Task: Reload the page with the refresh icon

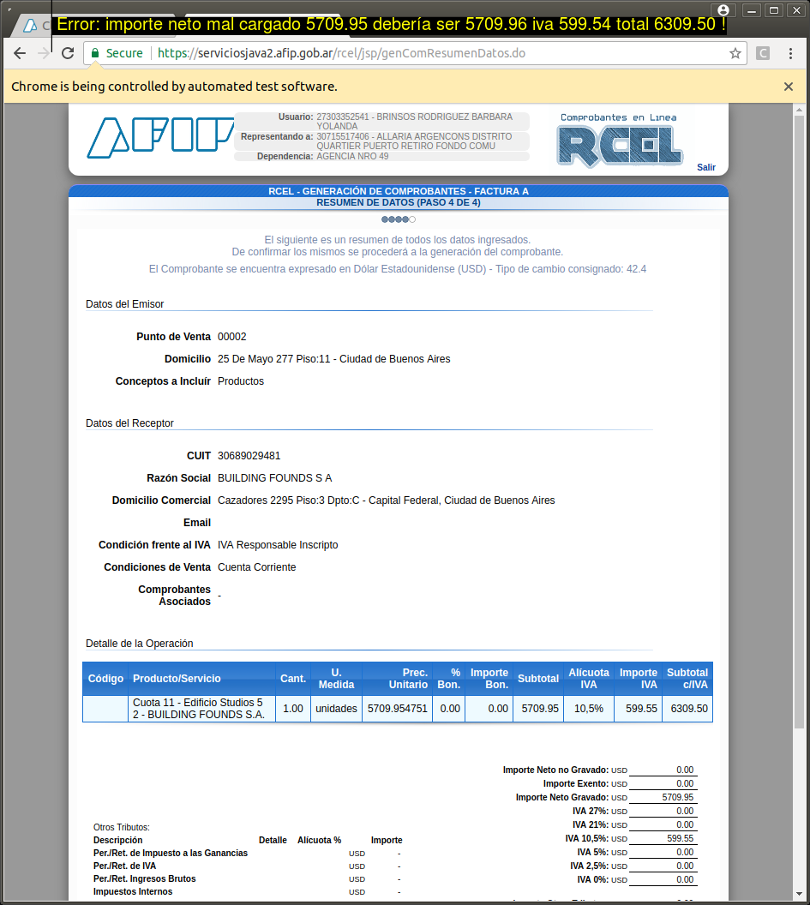Action: (x=68, y=53)
